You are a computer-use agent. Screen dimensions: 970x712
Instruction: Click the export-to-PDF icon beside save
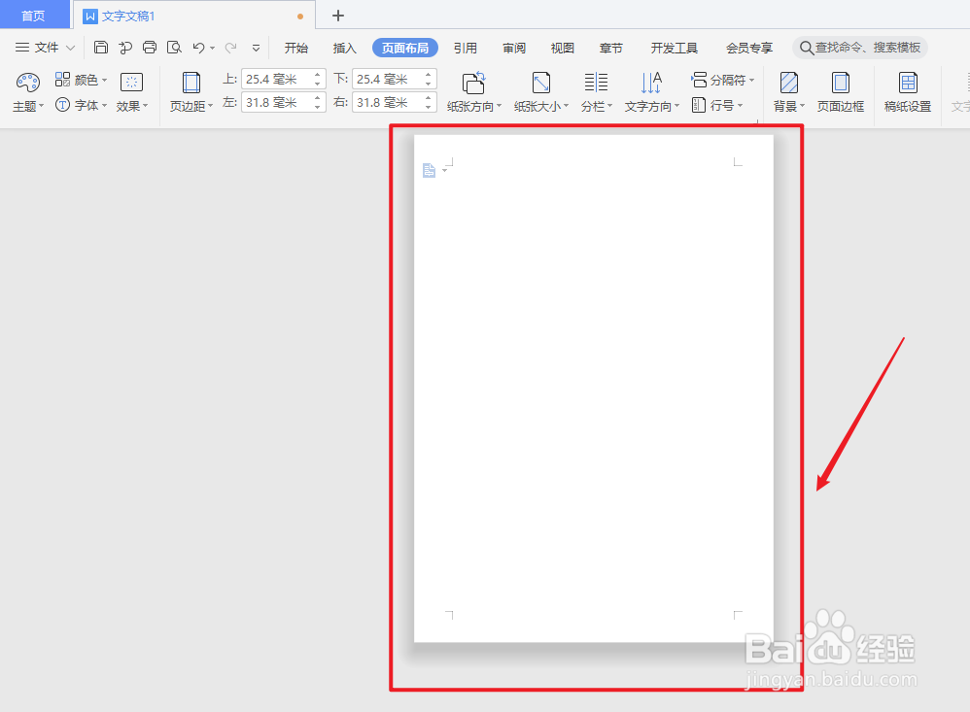[125, 48]
